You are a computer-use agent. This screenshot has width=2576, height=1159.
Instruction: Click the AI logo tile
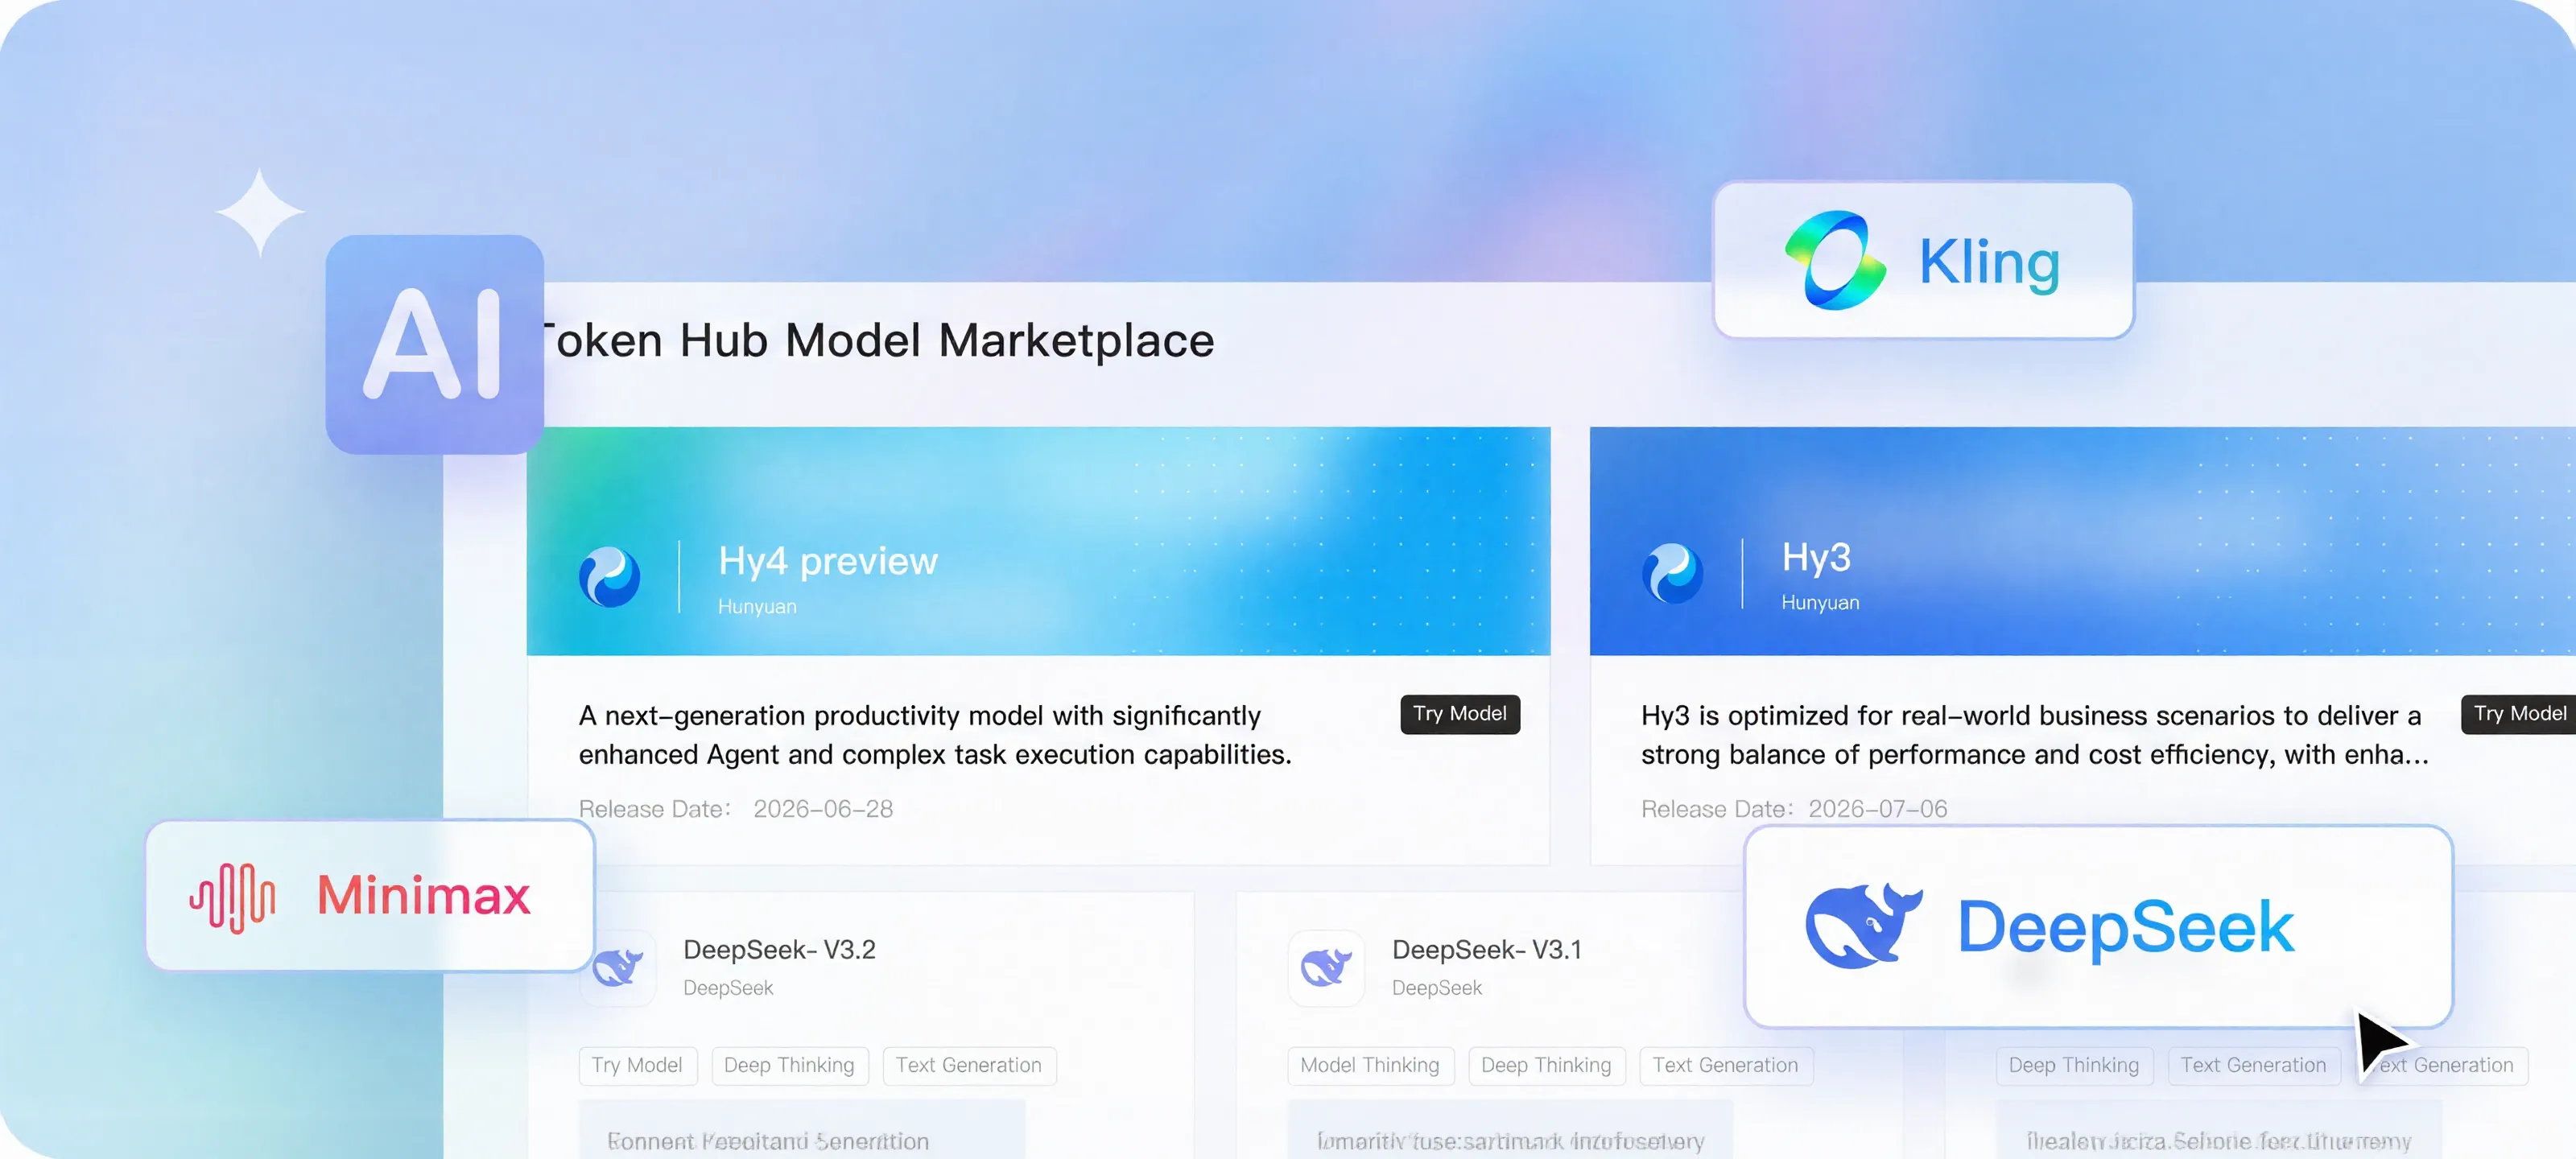(x=435, y=344)
